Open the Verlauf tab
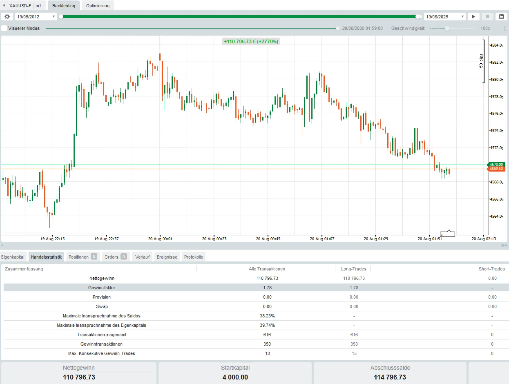Screen dimensions: 509x384 tap(142, 257)
